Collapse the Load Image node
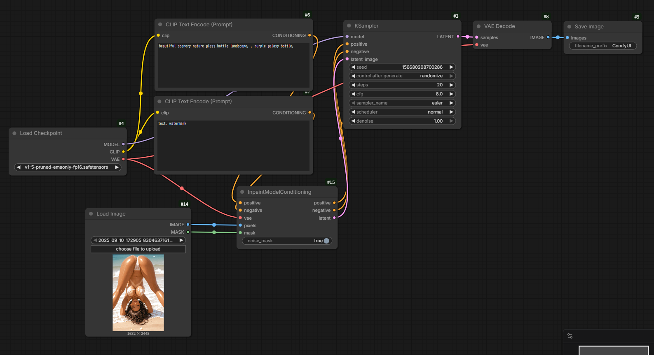This screenshot has width=654, height=355. pos(91,214)
